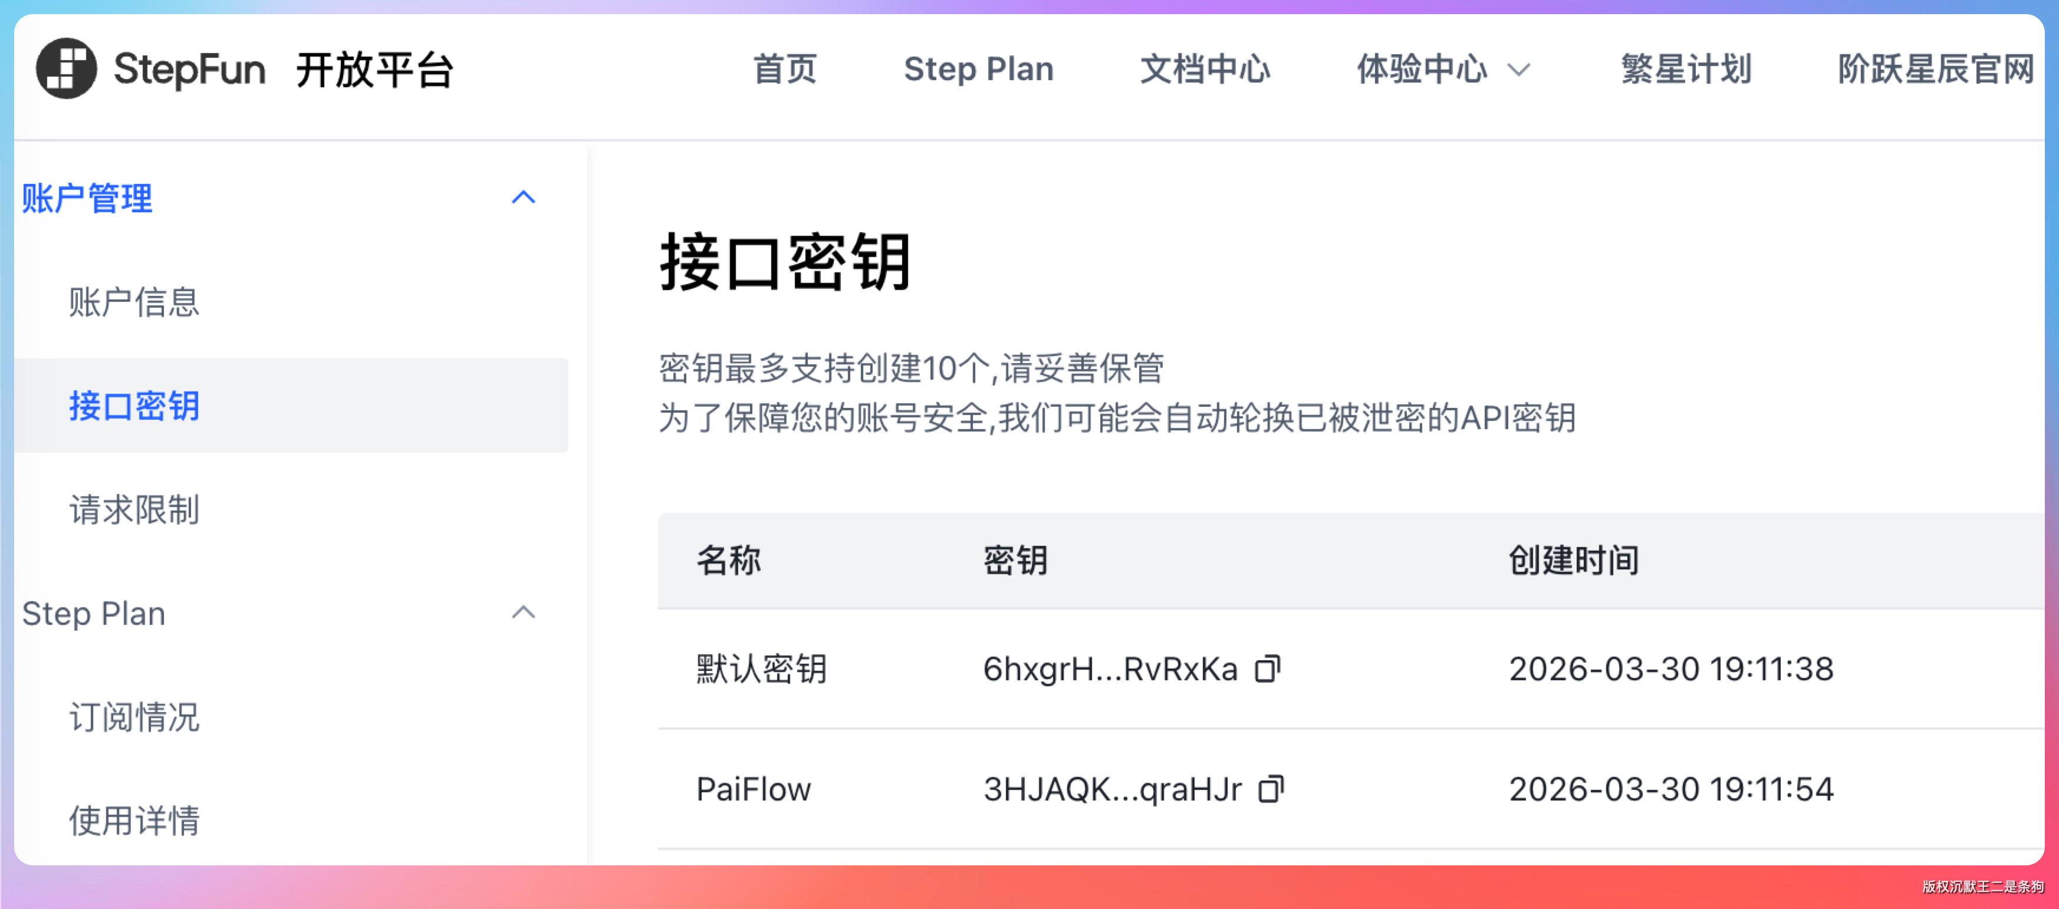2059x909 pixels.
Task: Copy the 默认密钥 API key
Action: [1268, 668]
